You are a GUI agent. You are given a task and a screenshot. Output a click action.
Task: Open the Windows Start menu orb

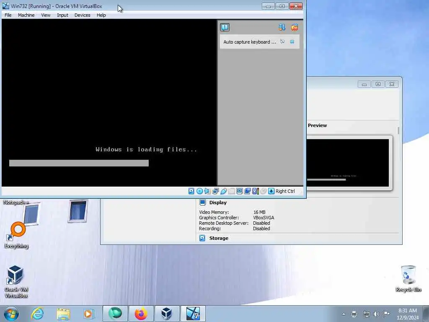click(11, 314)
